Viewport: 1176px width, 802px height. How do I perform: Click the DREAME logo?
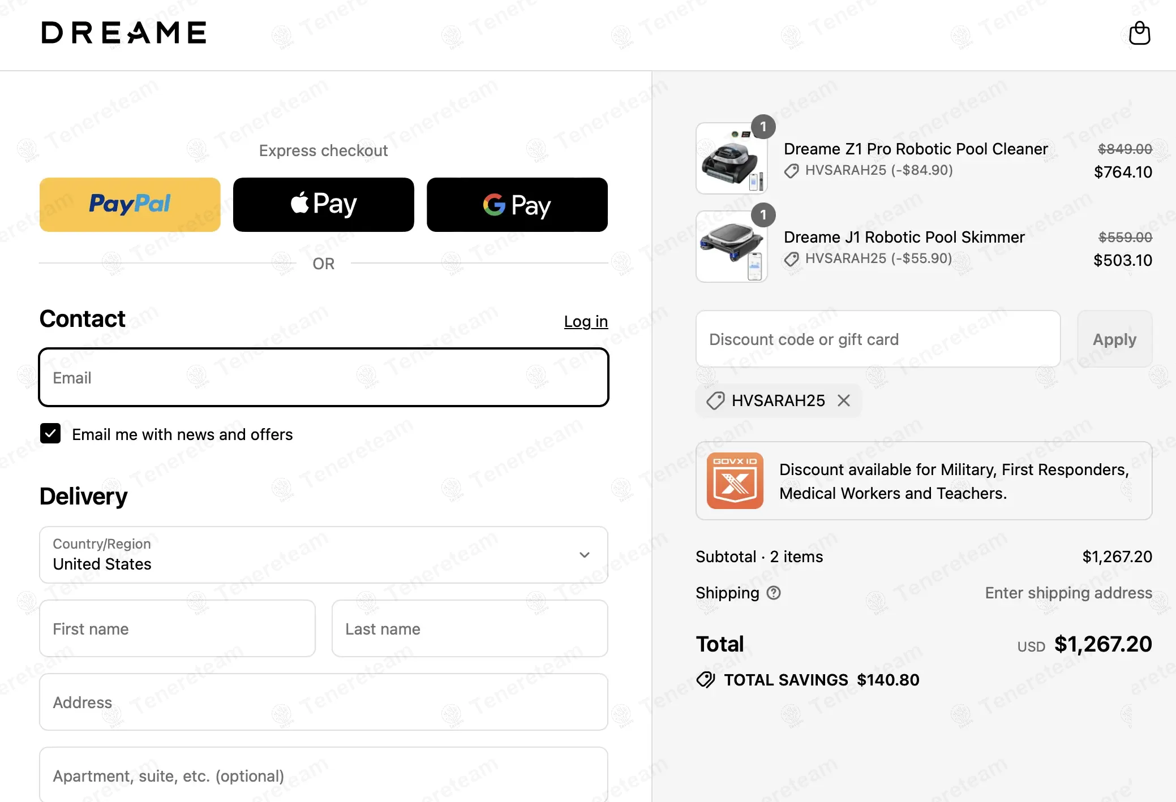click(123, 33)
